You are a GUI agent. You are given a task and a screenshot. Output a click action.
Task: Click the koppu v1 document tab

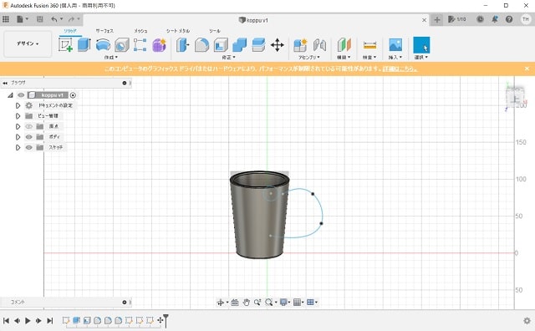click(x=253, y=20)
